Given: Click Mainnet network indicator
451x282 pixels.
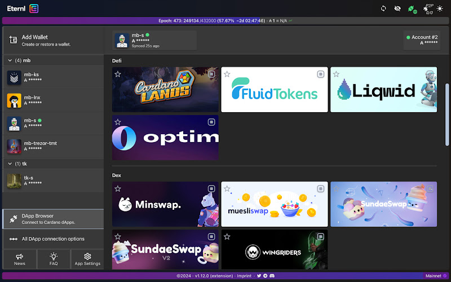Looking at the screenshot, I should click(x=436, y=276).
